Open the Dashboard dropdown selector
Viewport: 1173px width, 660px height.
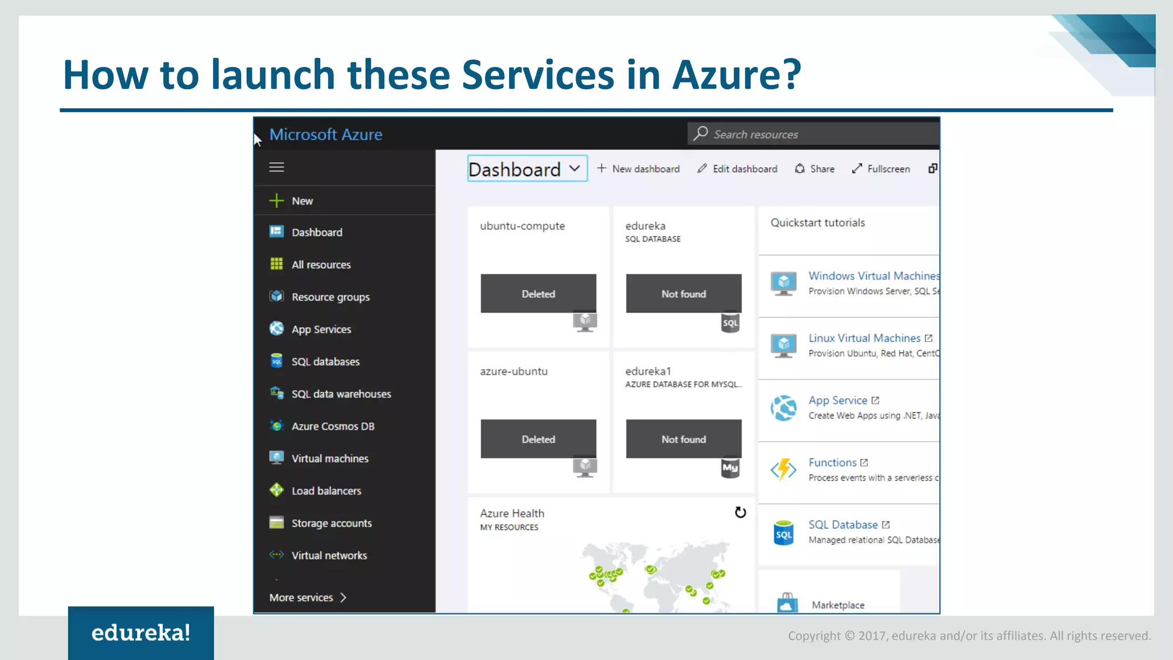pos(528,168)
